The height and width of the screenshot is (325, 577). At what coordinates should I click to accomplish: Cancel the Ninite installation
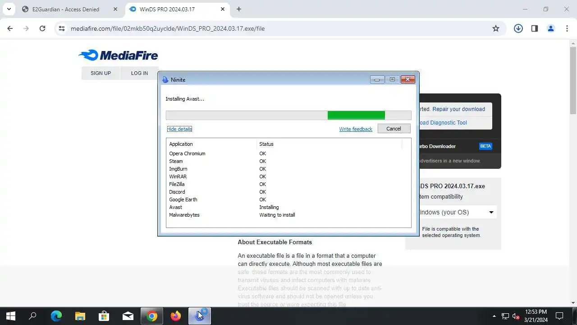(394, 129)
